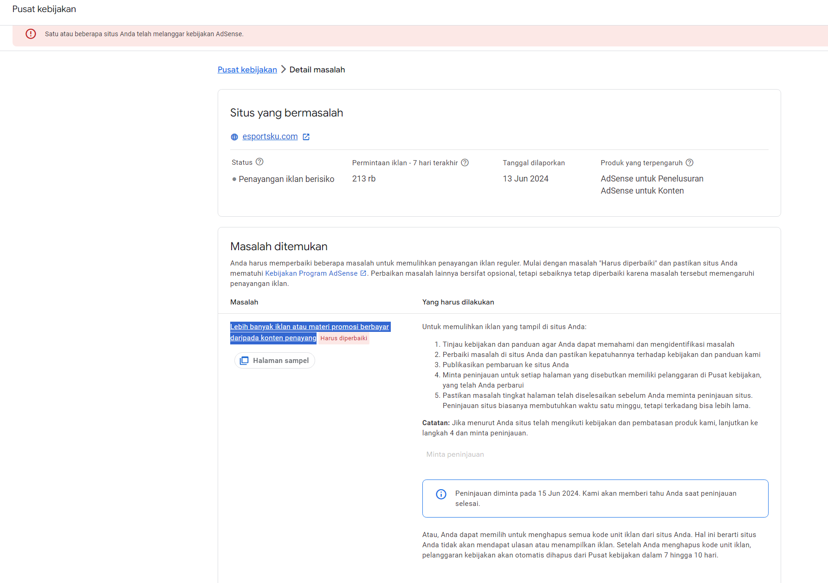Click 'Tanggal dilaporkan' label

[534, 163]
